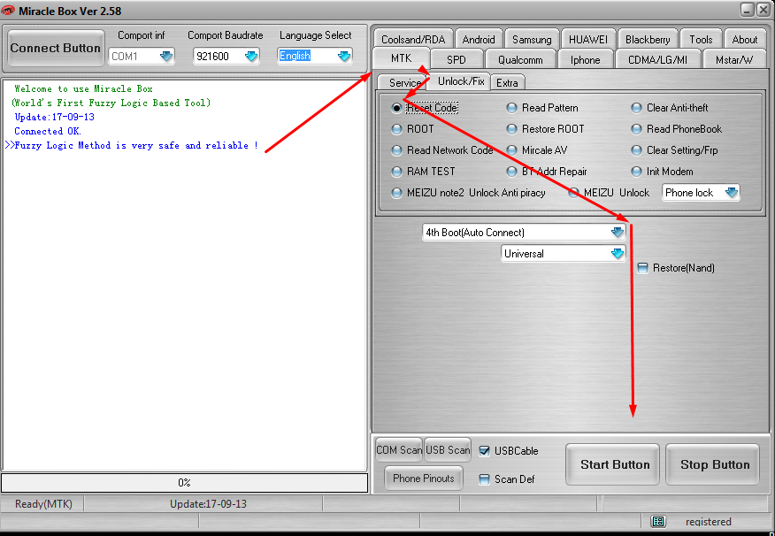Screen dimensions: 775x536
Task: Switch to the Android tab
Action: pos(479,39)
